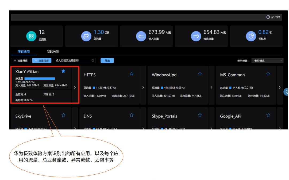Favorite the Skype_Portals application star
Viewport: 289px width, 180px height.
(200, 115)
